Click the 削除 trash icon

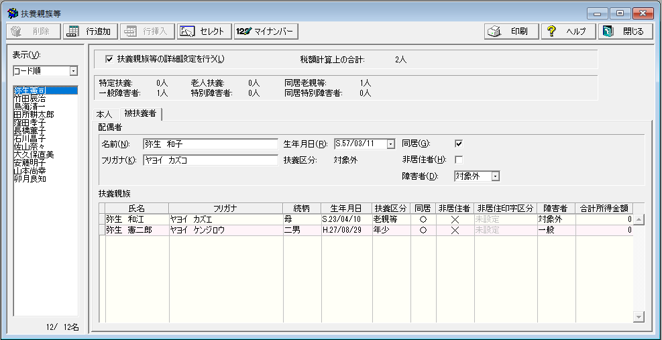16,32
